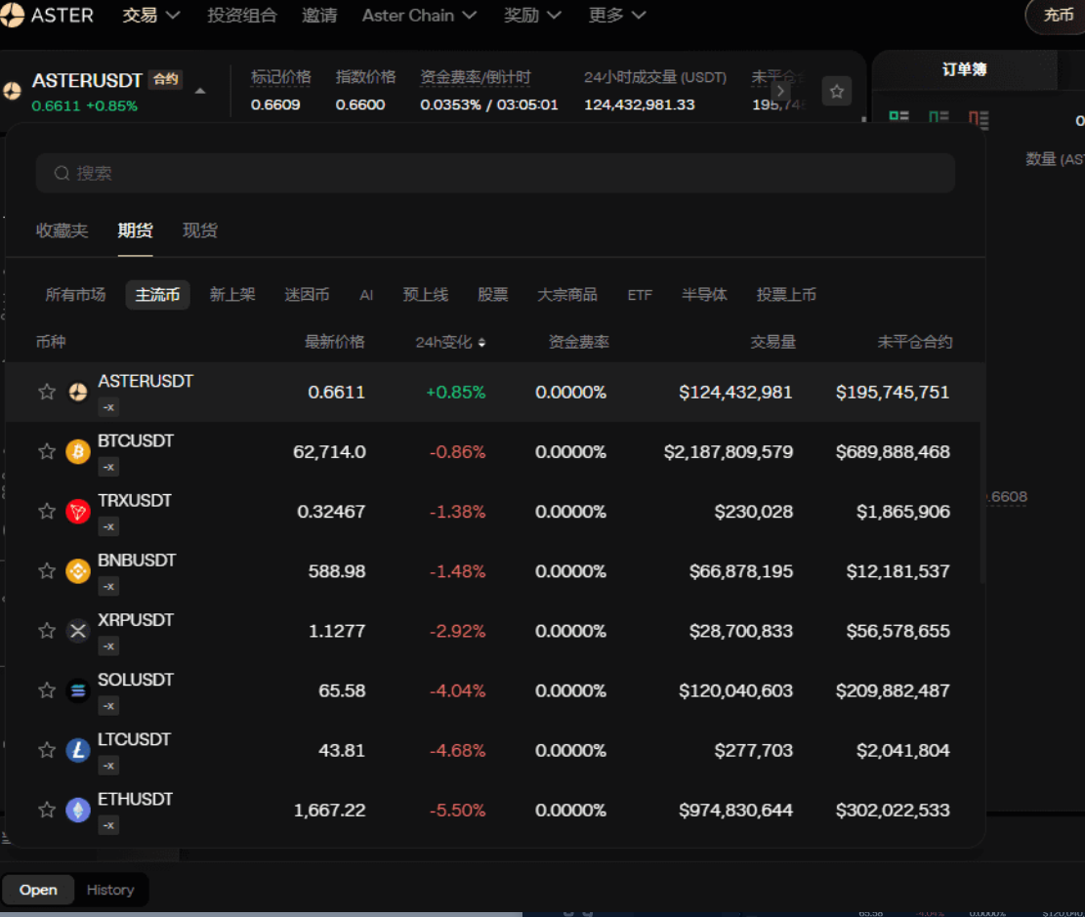The height and width of the screenshot is (917, 1085).
Task: Switch to the 收藏夹 tab
Action: click(63, 230)
